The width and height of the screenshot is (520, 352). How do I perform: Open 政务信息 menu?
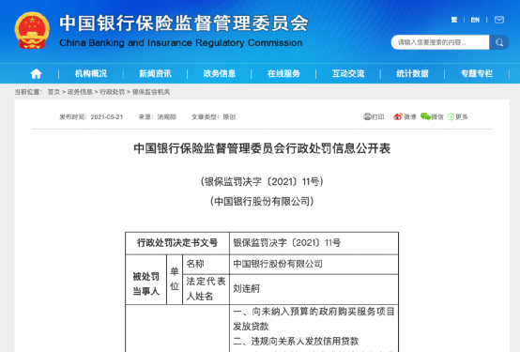(x=220, y=73)
